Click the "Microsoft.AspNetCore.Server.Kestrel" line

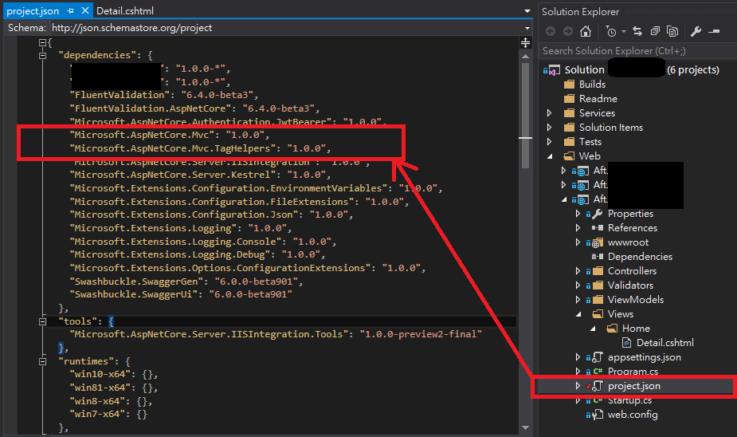[200, 175]
